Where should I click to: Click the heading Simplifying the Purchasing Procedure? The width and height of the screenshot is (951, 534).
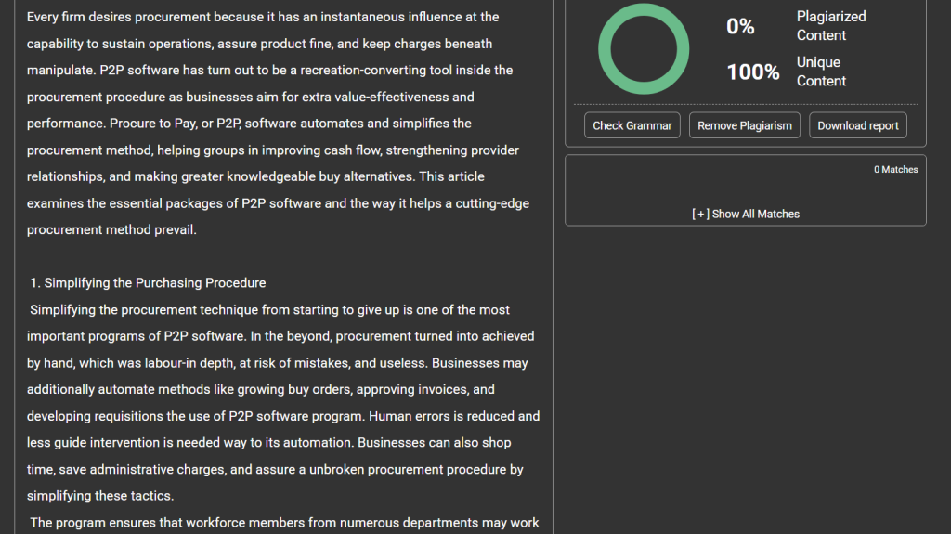tap(155, 283)
